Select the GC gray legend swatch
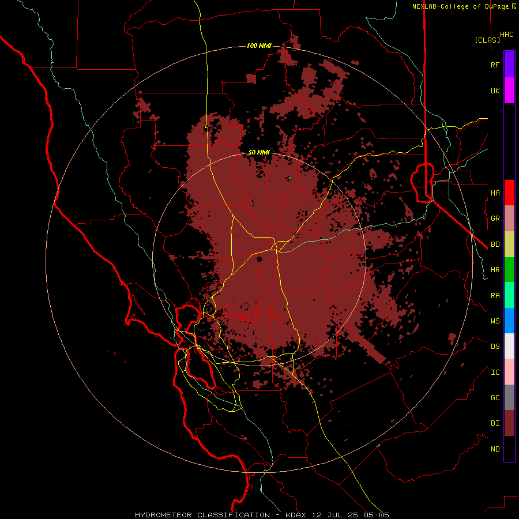Image resolution: width=519 pixels, height=519 pixels. click(x=509, y=397)
